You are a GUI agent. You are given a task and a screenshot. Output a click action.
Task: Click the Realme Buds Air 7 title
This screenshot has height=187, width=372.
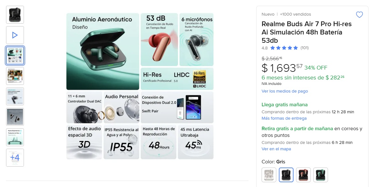(x=306, y=32)
